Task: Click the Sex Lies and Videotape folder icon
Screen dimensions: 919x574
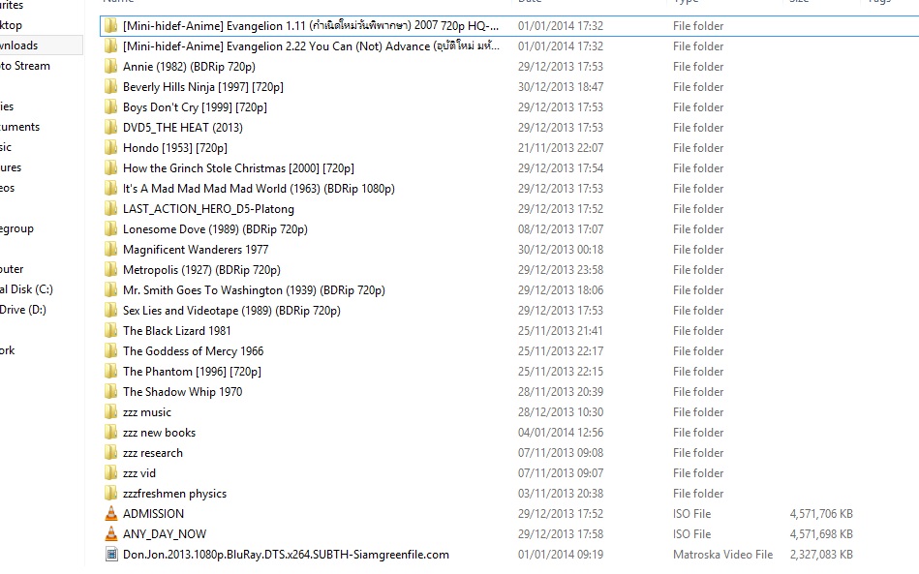Action: pyautogui.click(x=110, y=311)
